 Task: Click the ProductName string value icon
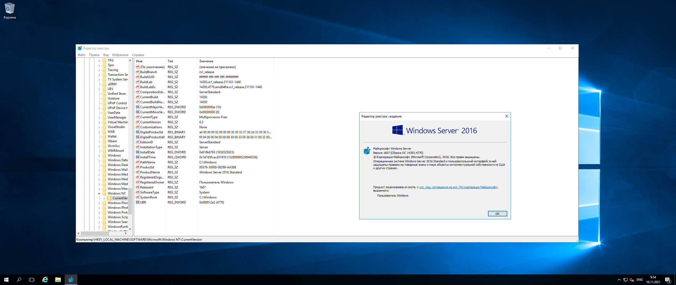coord(137,172)
